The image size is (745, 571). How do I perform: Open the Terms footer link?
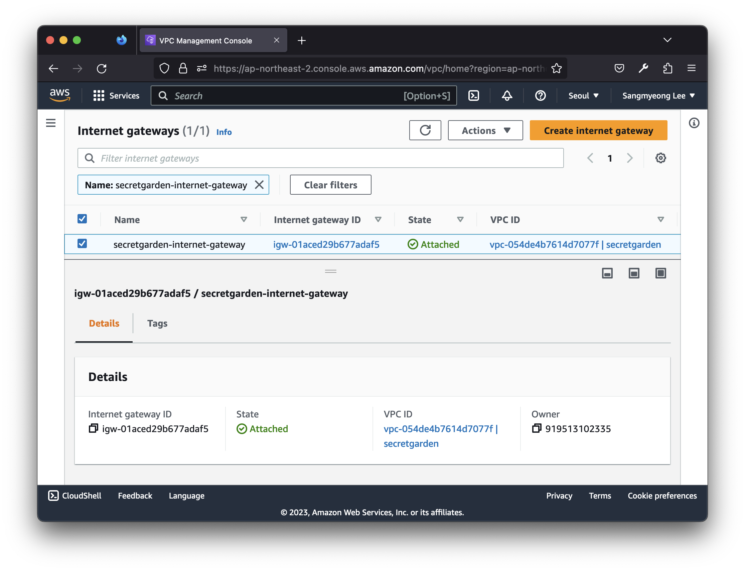click(x=599, y=496)
